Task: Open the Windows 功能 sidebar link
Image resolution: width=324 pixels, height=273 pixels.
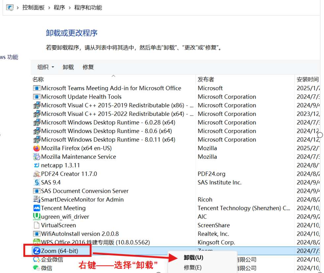Action: pos(9,57)
